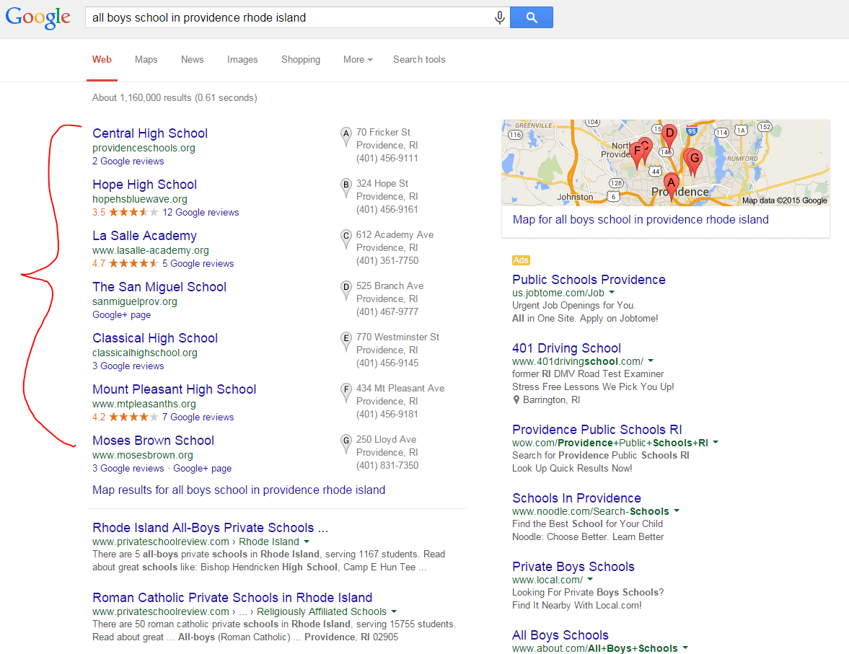The image size is (849, 654).
Task: Open dropdown arrow beside www.401drivingschool.com
Action: tap(651, 361)
